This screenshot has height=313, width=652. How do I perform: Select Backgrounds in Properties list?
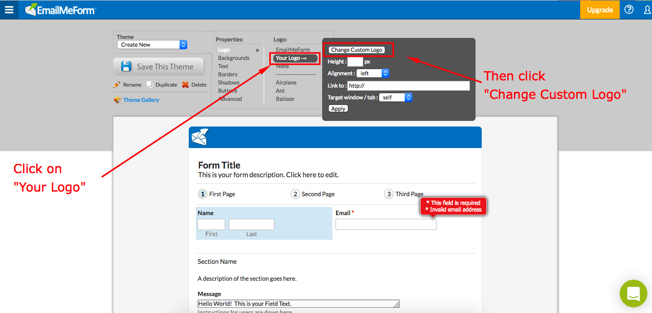pyautogui.click(x=233, y=58)
